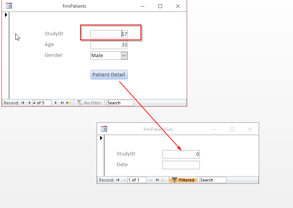Go to next record in frmPatientSub
Screen dimensions: 293x208
(151, 180)
